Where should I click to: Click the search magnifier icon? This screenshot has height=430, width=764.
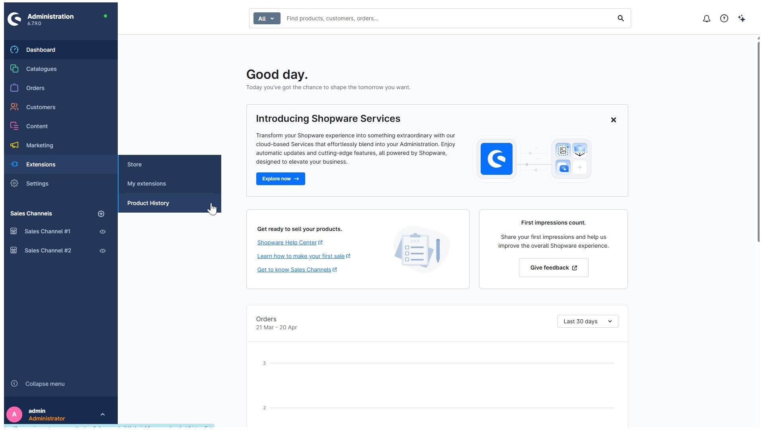[x=621, y=18]
